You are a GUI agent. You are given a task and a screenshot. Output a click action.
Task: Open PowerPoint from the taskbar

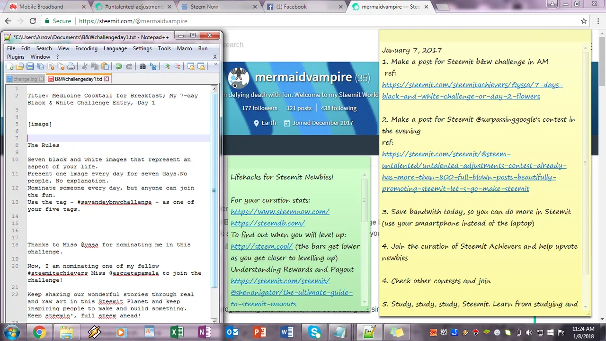click(259, 332)
